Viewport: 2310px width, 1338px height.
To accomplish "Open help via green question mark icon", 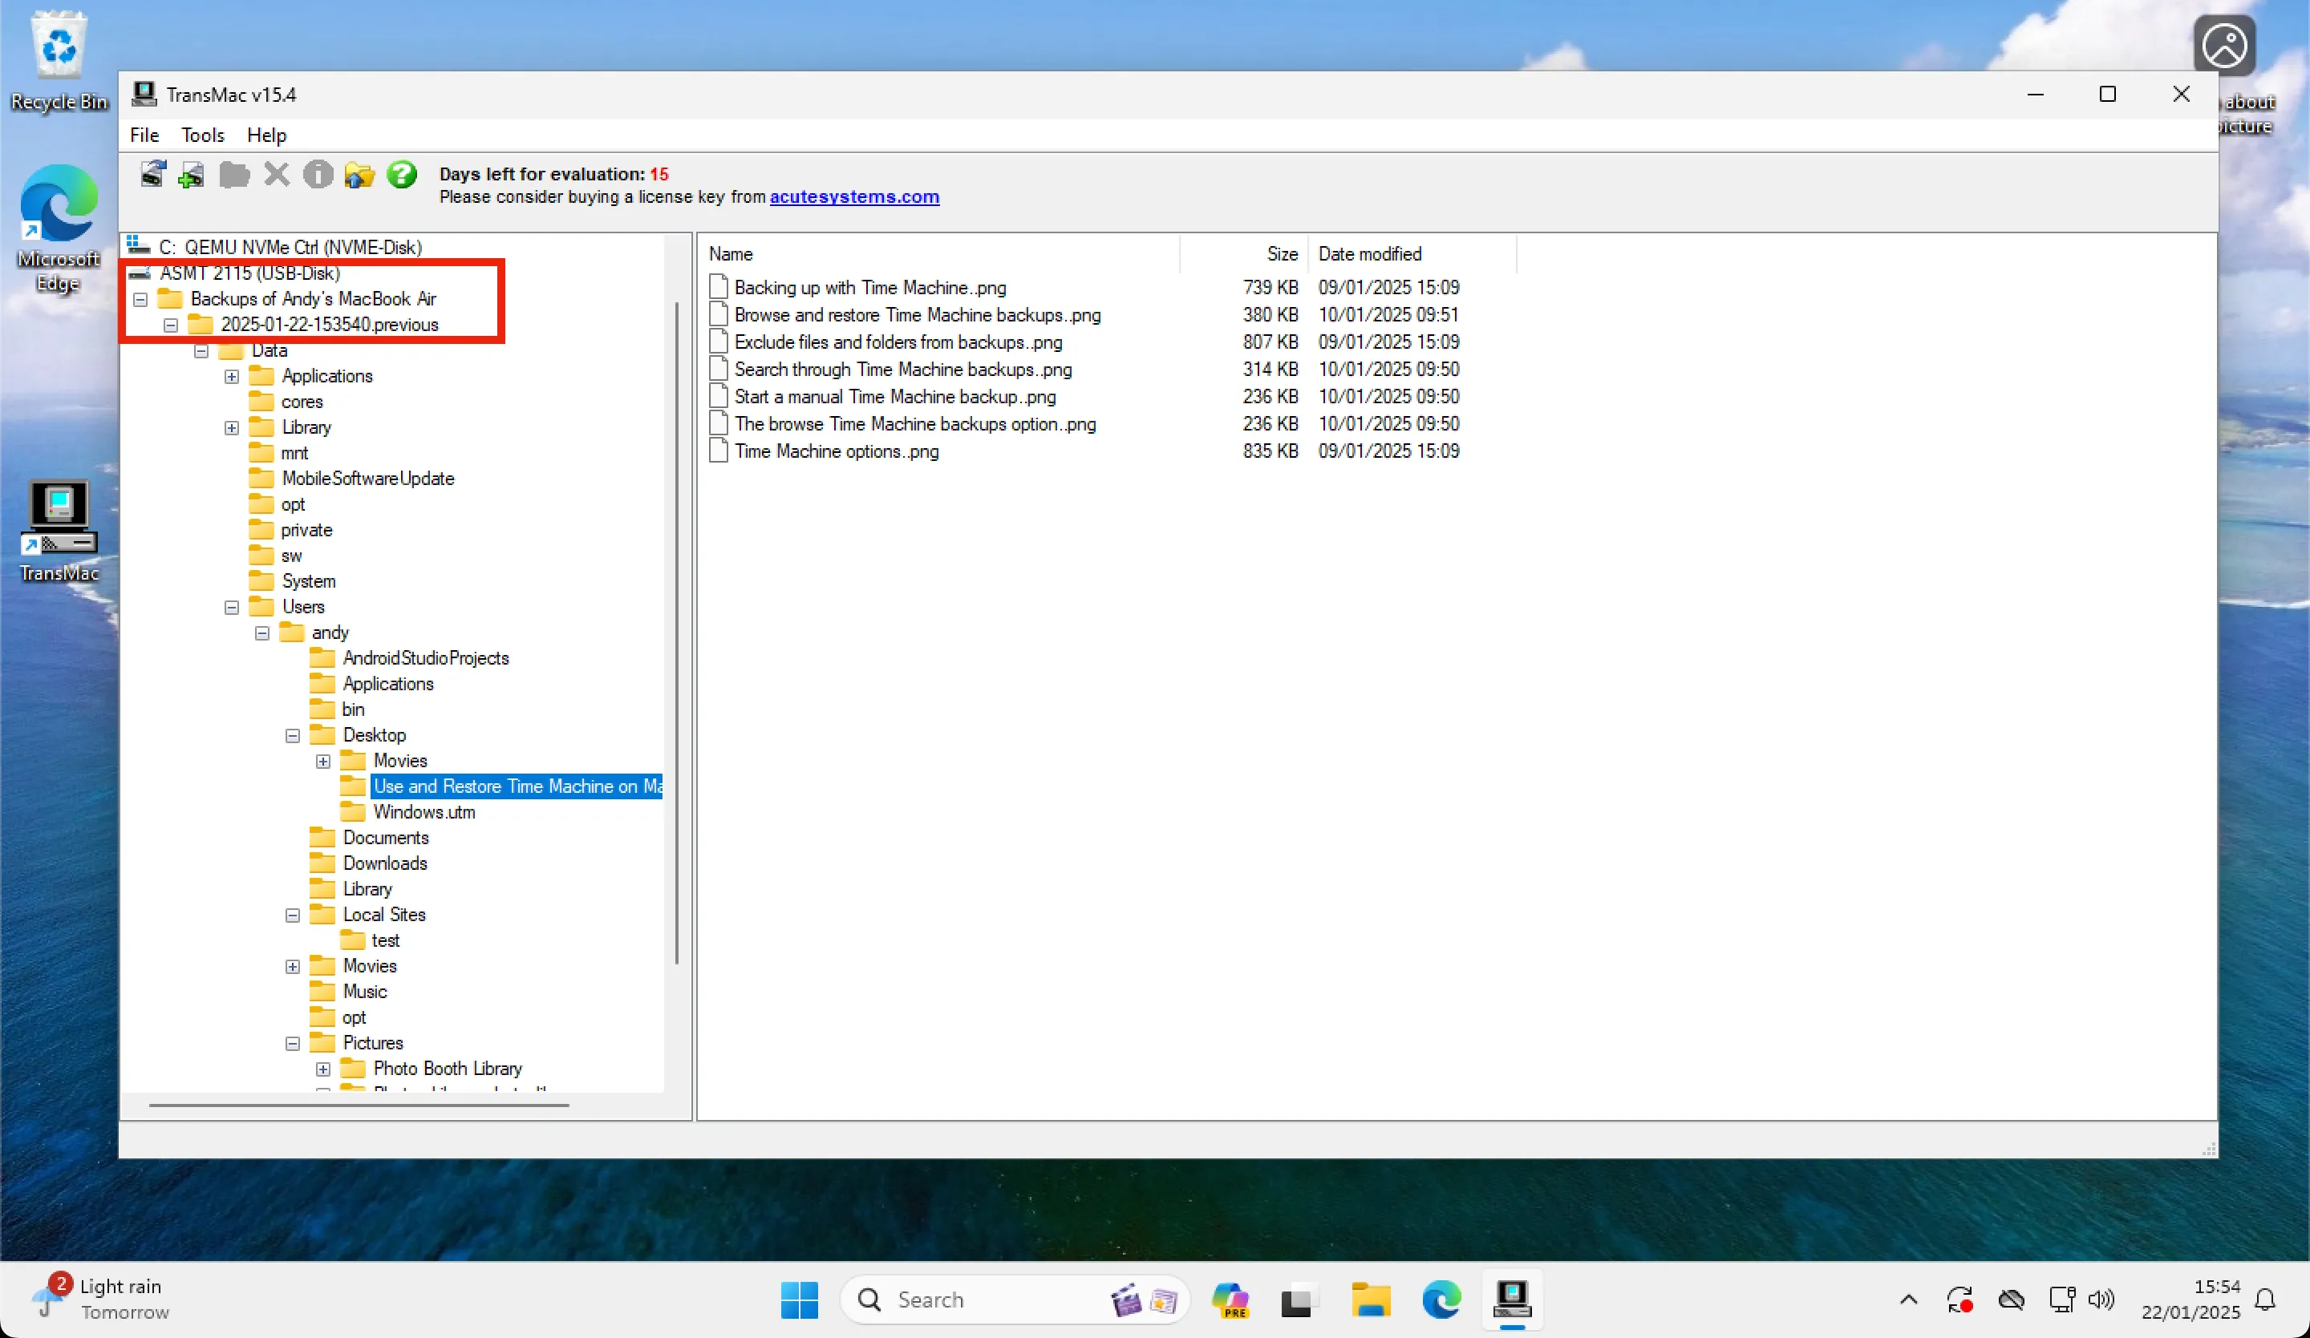I will 402,173.
